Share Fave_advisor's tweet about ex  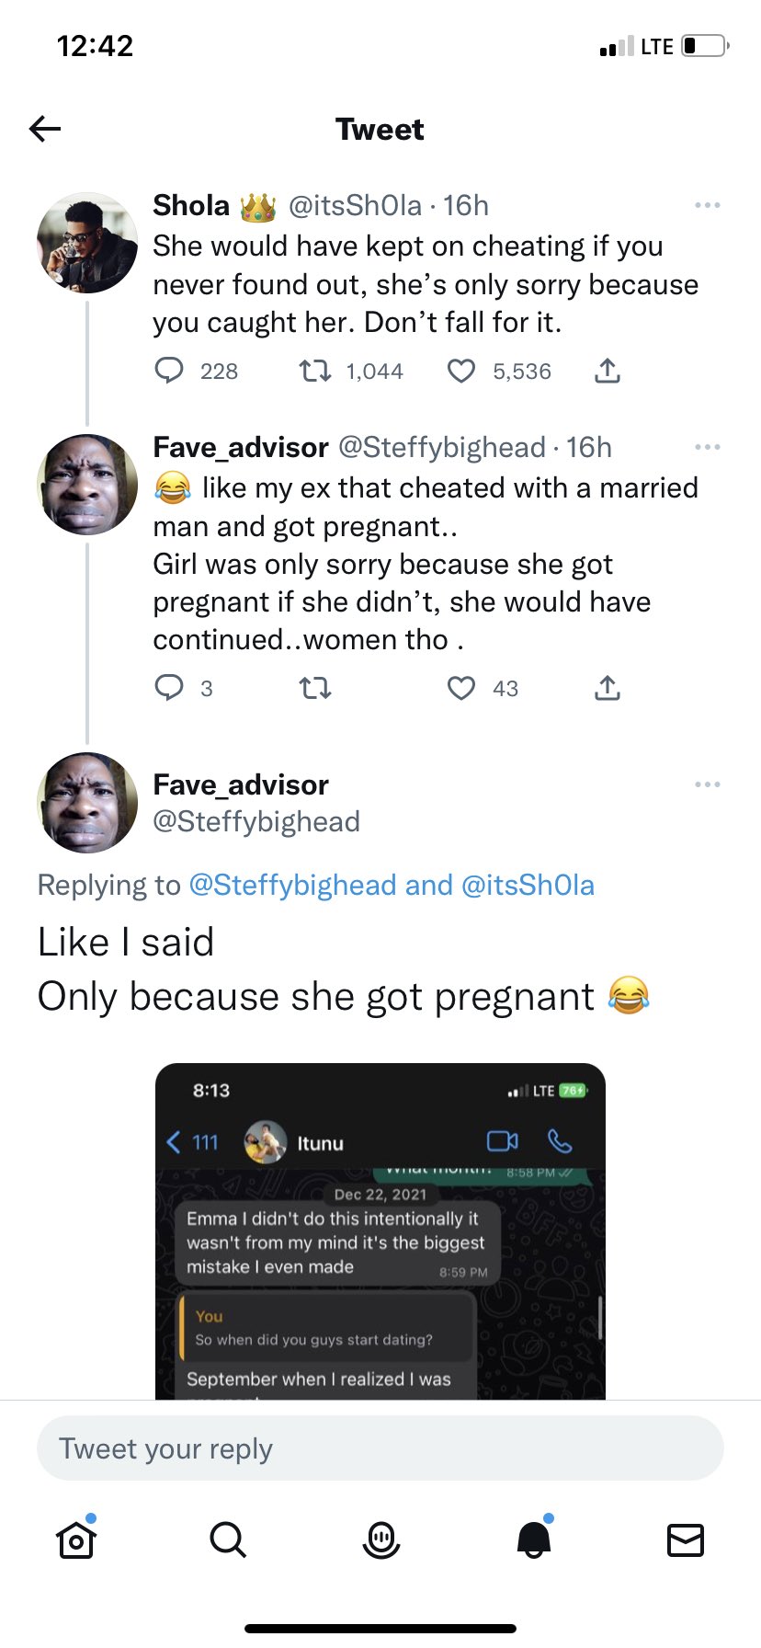click(x=608, y=688)
